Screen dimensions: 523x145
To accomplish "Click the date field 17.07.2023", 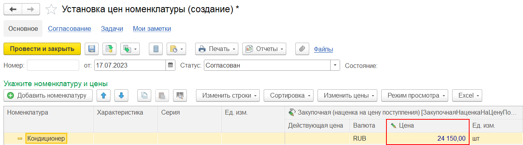I will point(130,65).
